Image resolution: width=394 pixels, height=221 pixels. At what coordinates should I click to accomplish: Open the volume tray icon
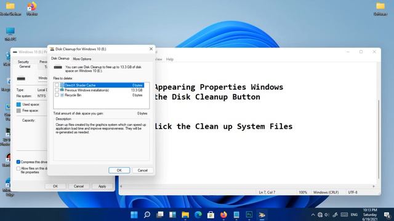click(327, 215)
